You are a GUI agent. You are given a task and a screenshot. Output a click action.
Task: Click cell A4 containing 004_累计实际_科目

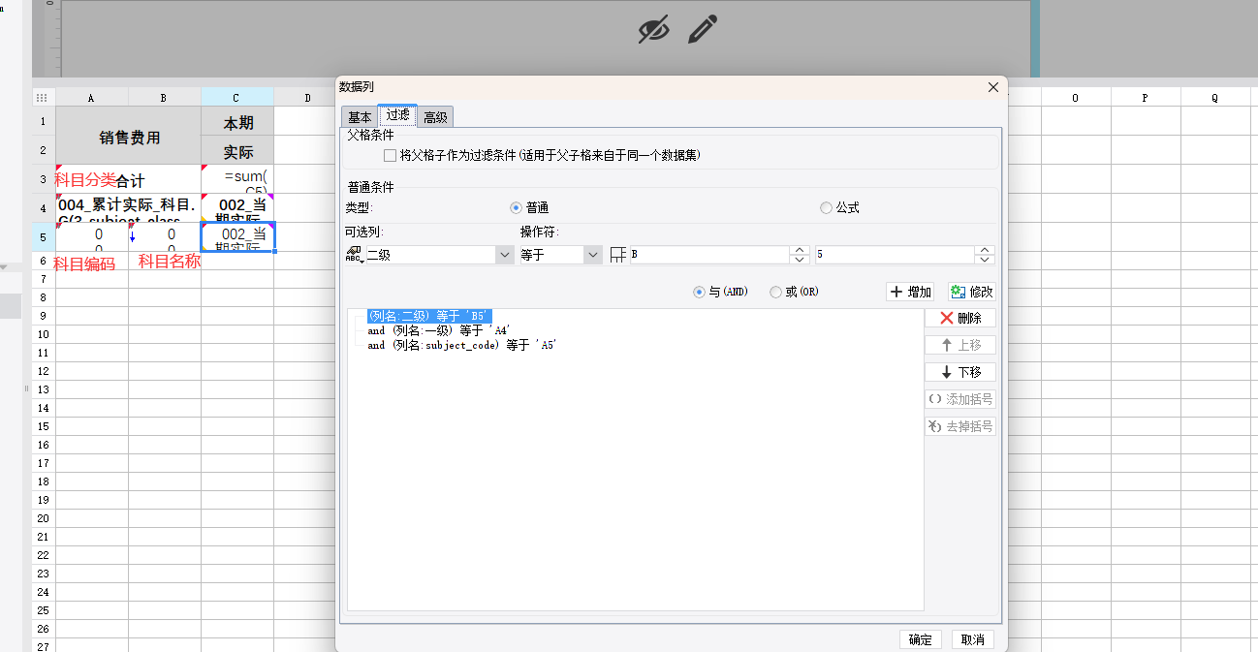click(x=129, y=209)
